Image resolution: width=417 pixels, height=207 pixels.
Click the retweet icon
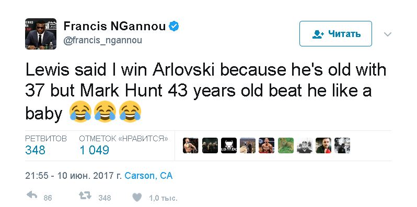coord(85,196)
